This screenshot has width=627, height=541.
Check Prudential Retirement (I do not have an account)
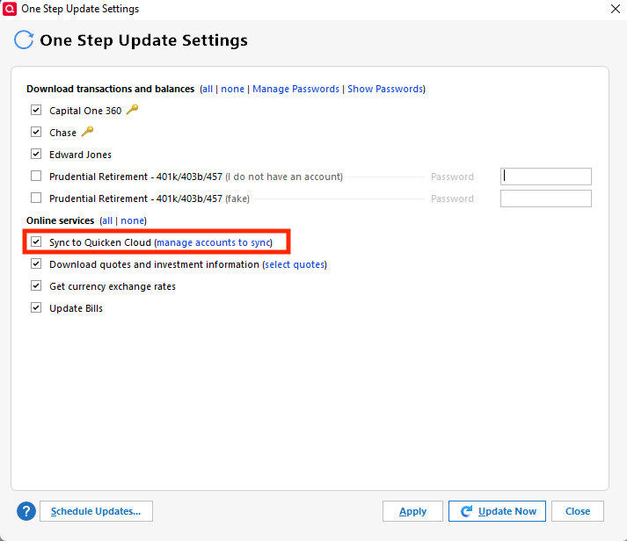(36, 176)
